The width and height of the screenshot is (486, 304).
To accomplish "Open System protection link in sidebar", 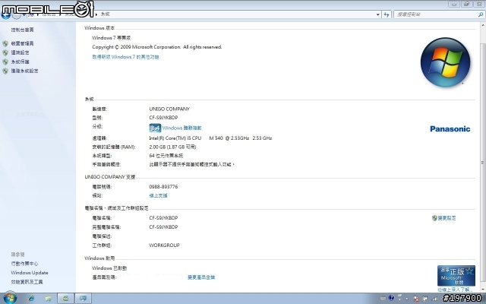I will pos(21,62).
